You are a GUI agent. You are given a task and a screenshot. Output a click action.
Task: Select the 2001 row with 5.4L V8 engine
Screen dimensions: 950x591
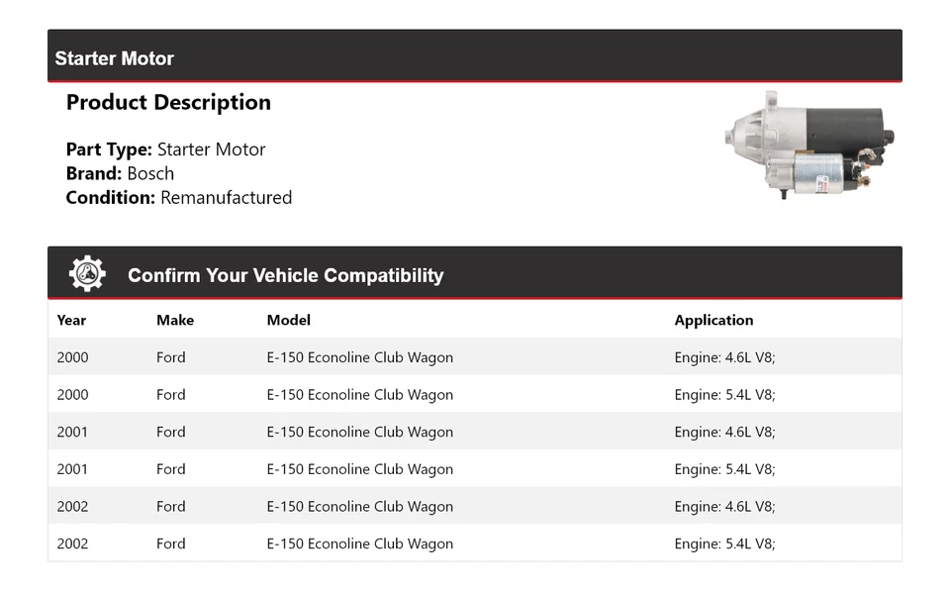(x=474, y=469)
